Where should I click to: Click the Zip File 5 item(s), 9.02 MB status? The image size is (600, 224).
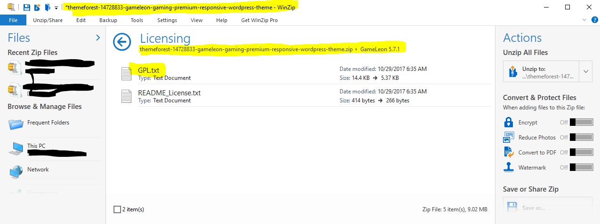[x=455, y=209]
